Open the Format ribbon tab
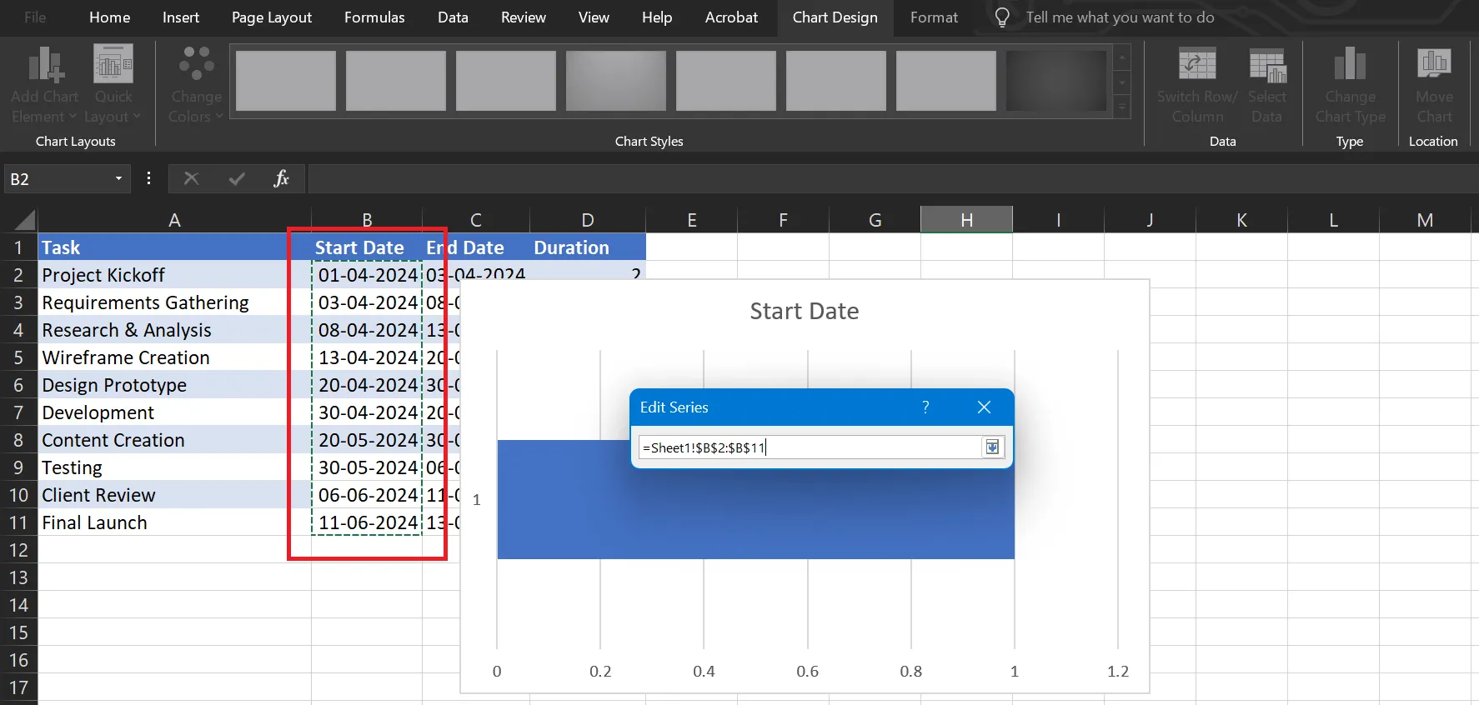Viewport: 1479px width, 705px height. click(934, 17)
